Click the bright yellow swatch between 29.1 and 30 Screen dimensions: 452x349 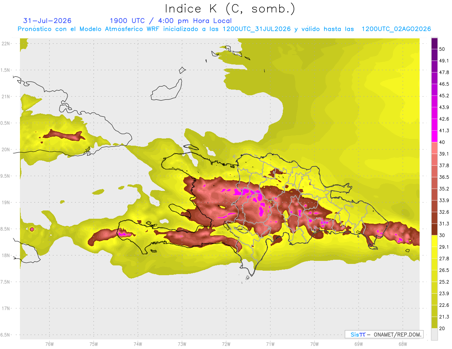click(x=434, y=241)
